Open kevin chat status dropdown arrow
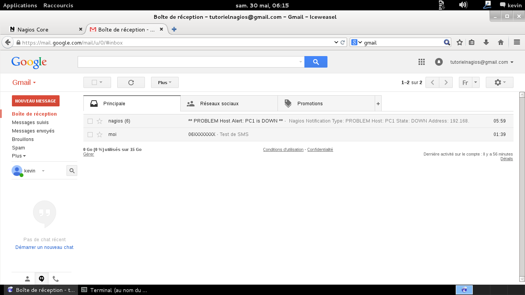 [x=43, y=171]
